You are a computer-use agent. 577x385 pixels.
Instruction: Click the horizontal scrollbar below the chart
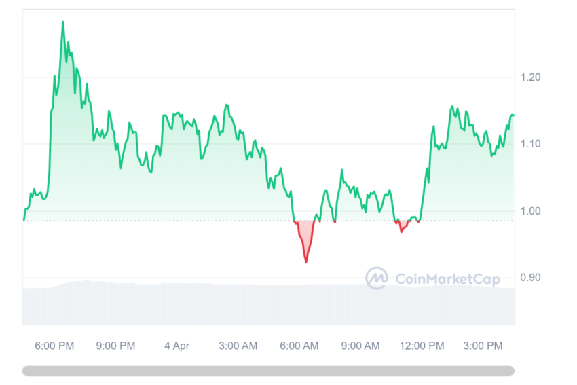[268, 371]
